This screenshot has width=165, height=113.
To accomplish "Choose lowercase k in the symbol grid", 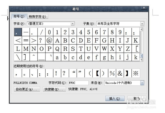I will (136, 57).
